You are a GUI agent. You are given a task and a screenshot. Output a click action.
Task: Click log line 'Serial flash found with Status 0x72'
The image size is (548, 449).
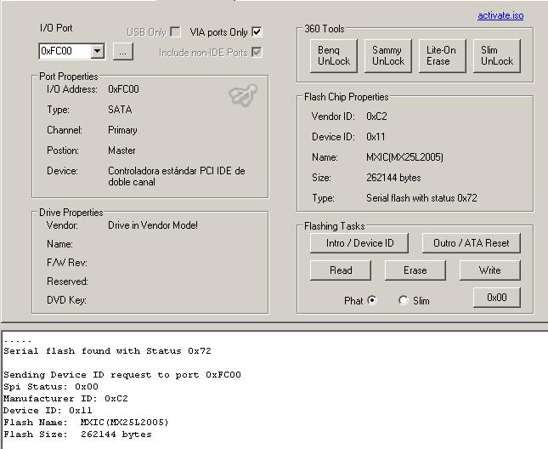point(107,350)
